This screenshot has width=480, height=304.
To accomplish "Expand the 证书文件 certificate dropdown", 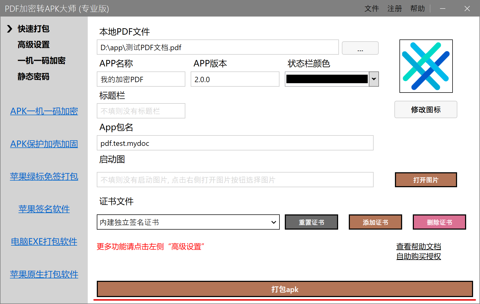I will tap(274, 222).
